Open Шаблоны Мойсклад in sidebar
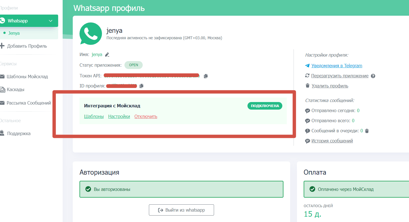The image size is (409, 222). tap(27, 77)
